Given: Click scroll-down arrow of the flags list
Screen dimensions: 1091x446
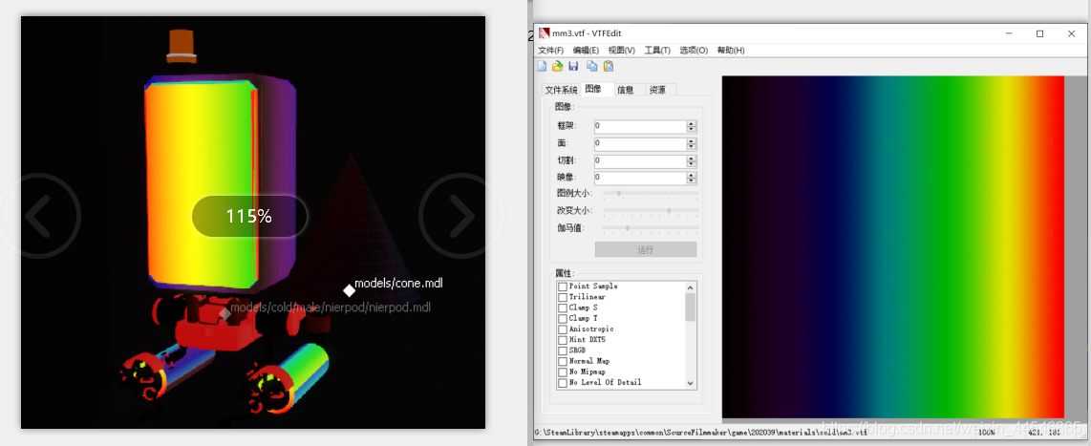Looking at the screenshot, I should pos(690,383).
